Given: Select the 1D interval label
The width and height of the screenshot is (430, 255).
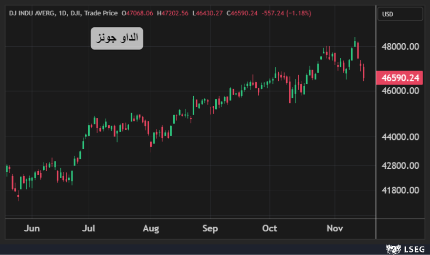Looking at the screenshot, I should click(x=65, y=13).
